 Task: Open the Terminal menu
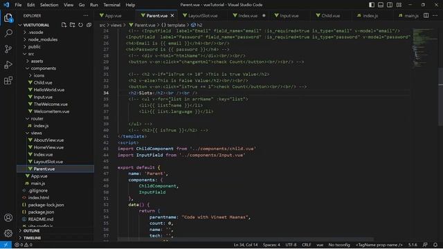(111, 5)
